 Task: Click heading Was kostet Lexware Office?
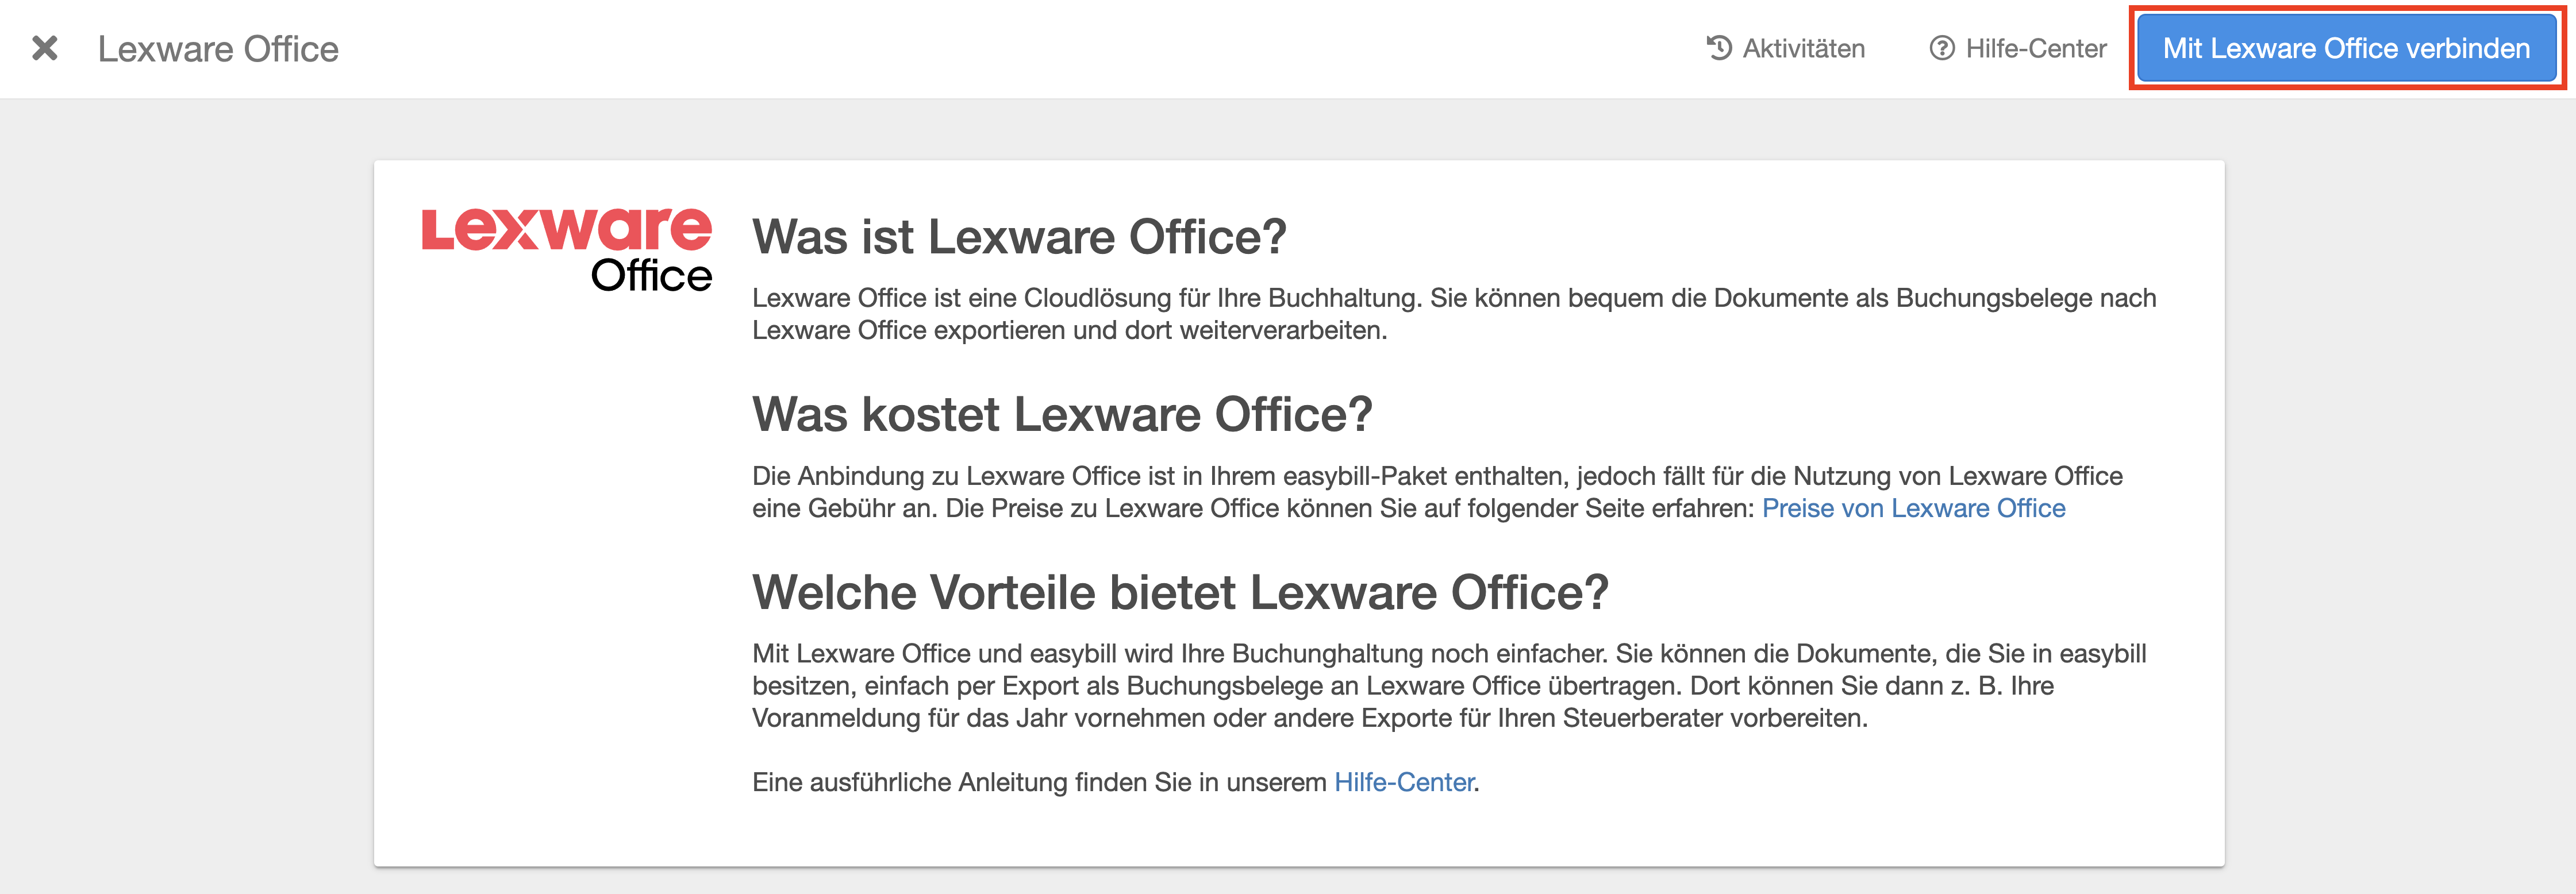(1061, 414)
